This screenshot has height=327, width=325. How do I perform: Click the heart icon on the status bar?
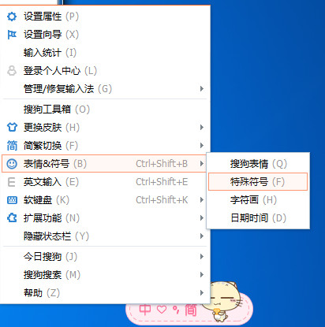pyautogui.click(x=162, y=310)
